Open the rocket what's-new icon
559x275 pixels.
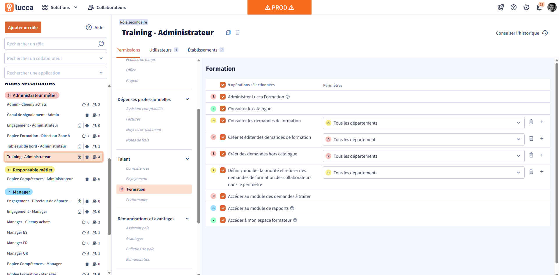501,7
